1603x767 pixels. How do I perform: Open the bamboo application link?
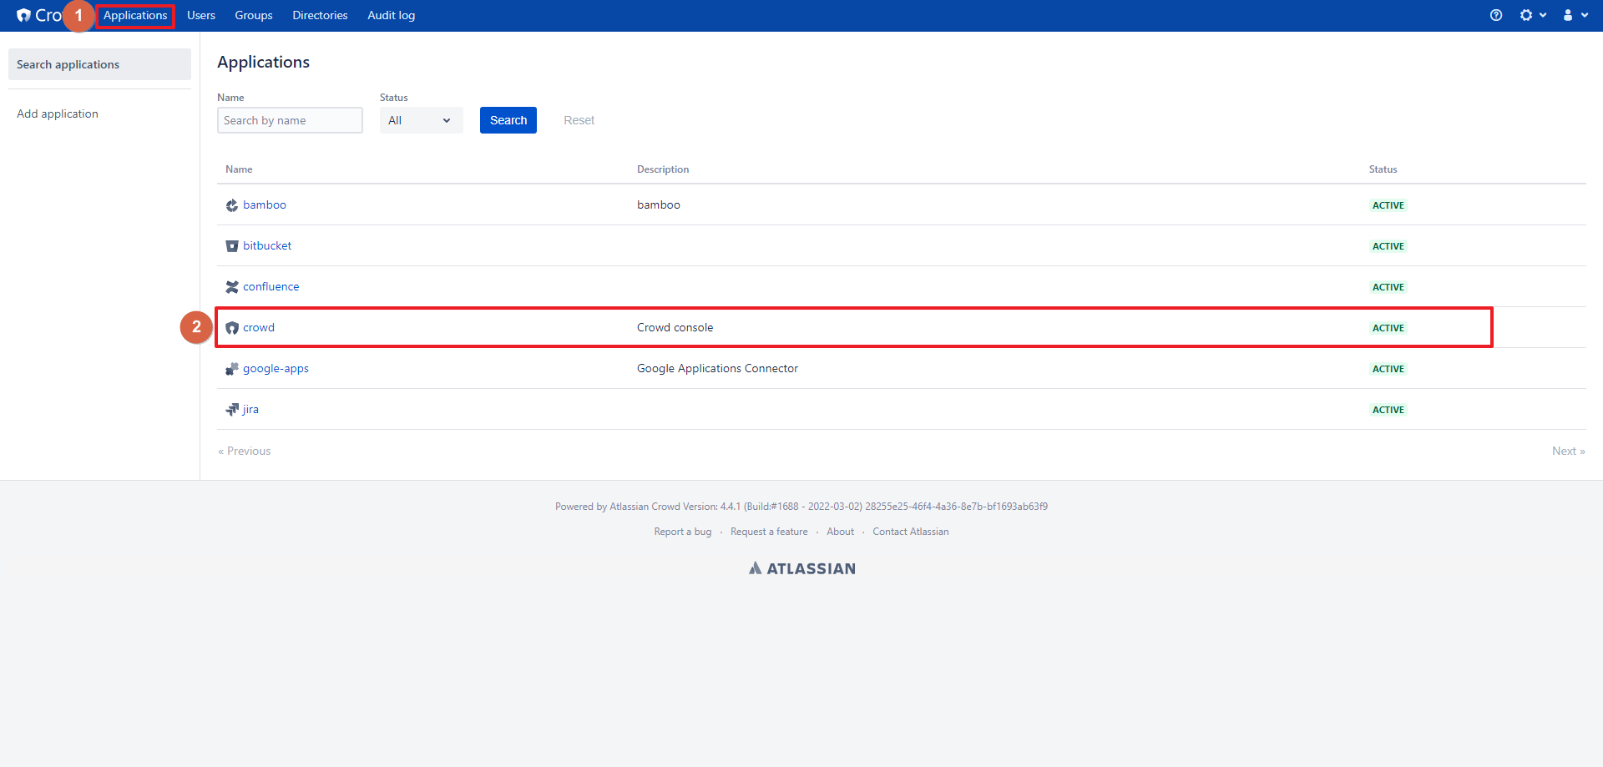[x=265, y=204]
